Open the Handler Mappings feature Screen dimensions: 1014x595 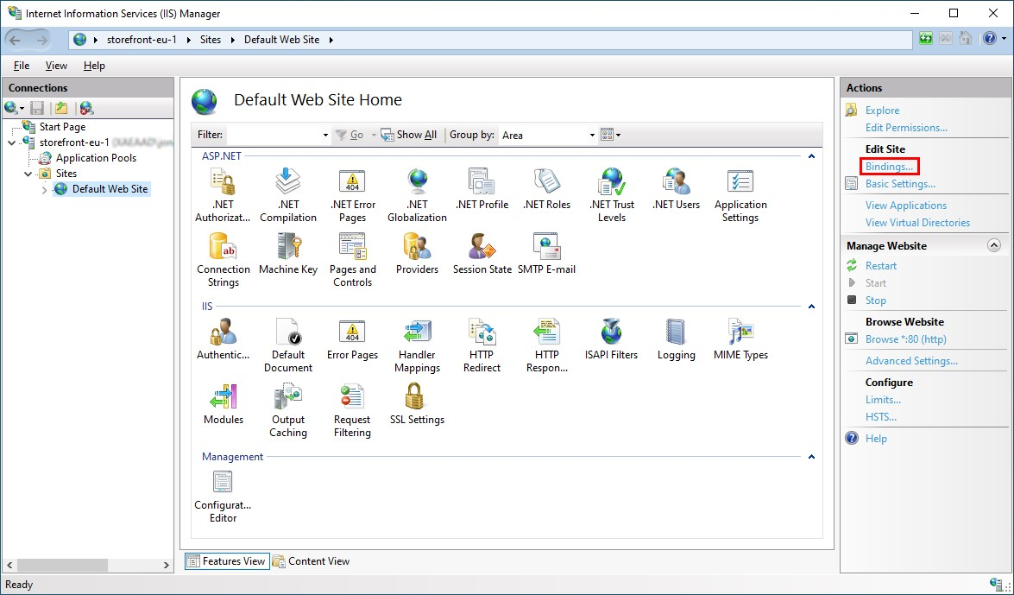tap(418, 333)
